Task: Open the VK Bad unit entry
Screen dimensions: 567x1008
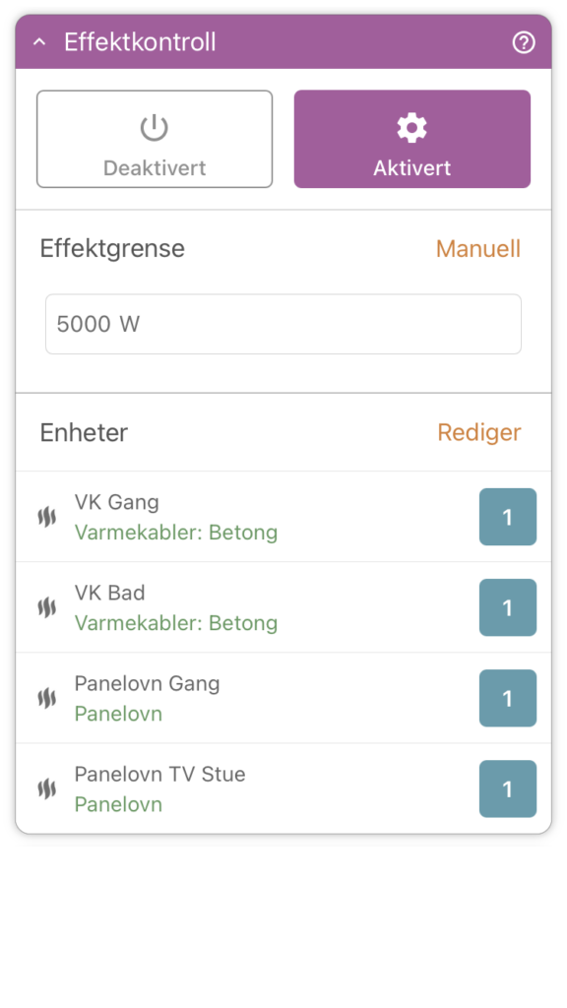Action: click(x=283, y=607)
